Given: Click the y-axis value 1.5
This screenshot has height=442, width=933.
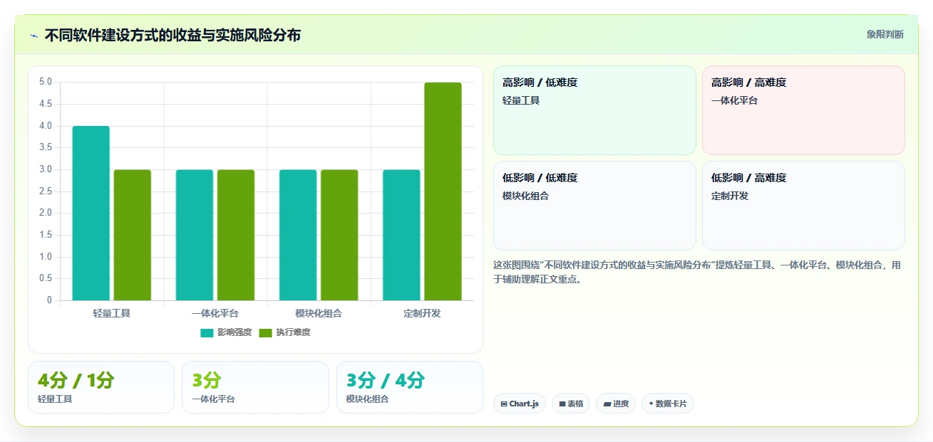Looking at the screenshot, I should 46,235.
